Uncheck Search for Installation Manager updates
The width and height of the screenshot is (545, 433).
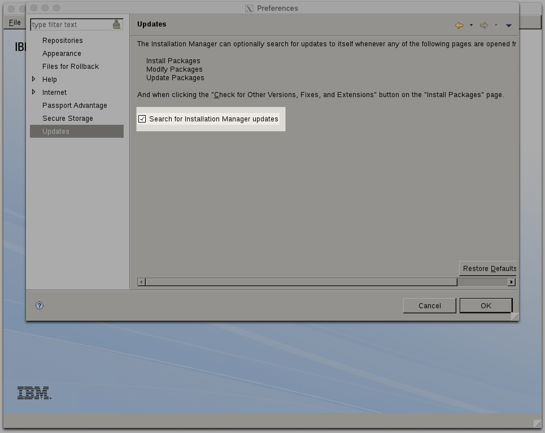tap(142, 119)
